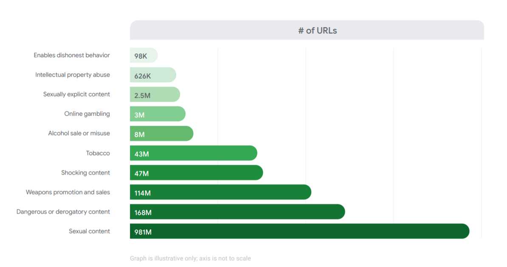Click the 'Graph is illustrative only' footnote
The height and width of the screenshot is (267, 507).
click(x=190, y=258)
